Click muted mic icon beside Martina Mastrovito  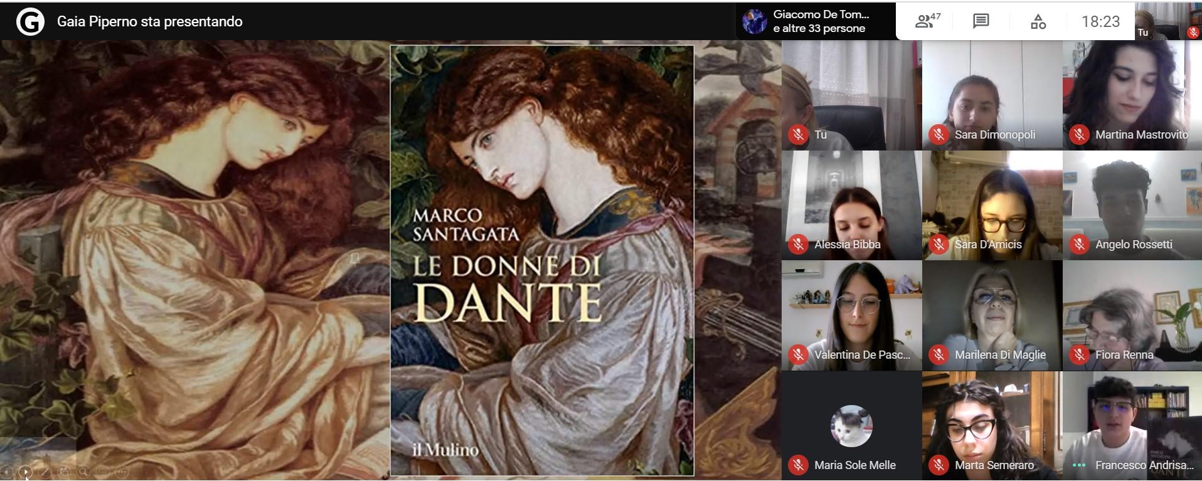click(x=1079, y=134)
